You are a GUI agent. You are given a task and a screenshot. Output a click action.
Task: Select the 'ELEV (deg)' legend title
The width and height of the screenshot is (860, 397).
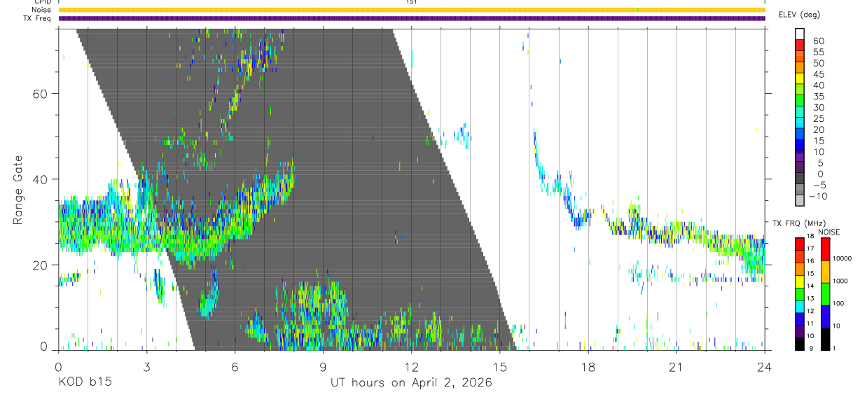click(799, 15)
